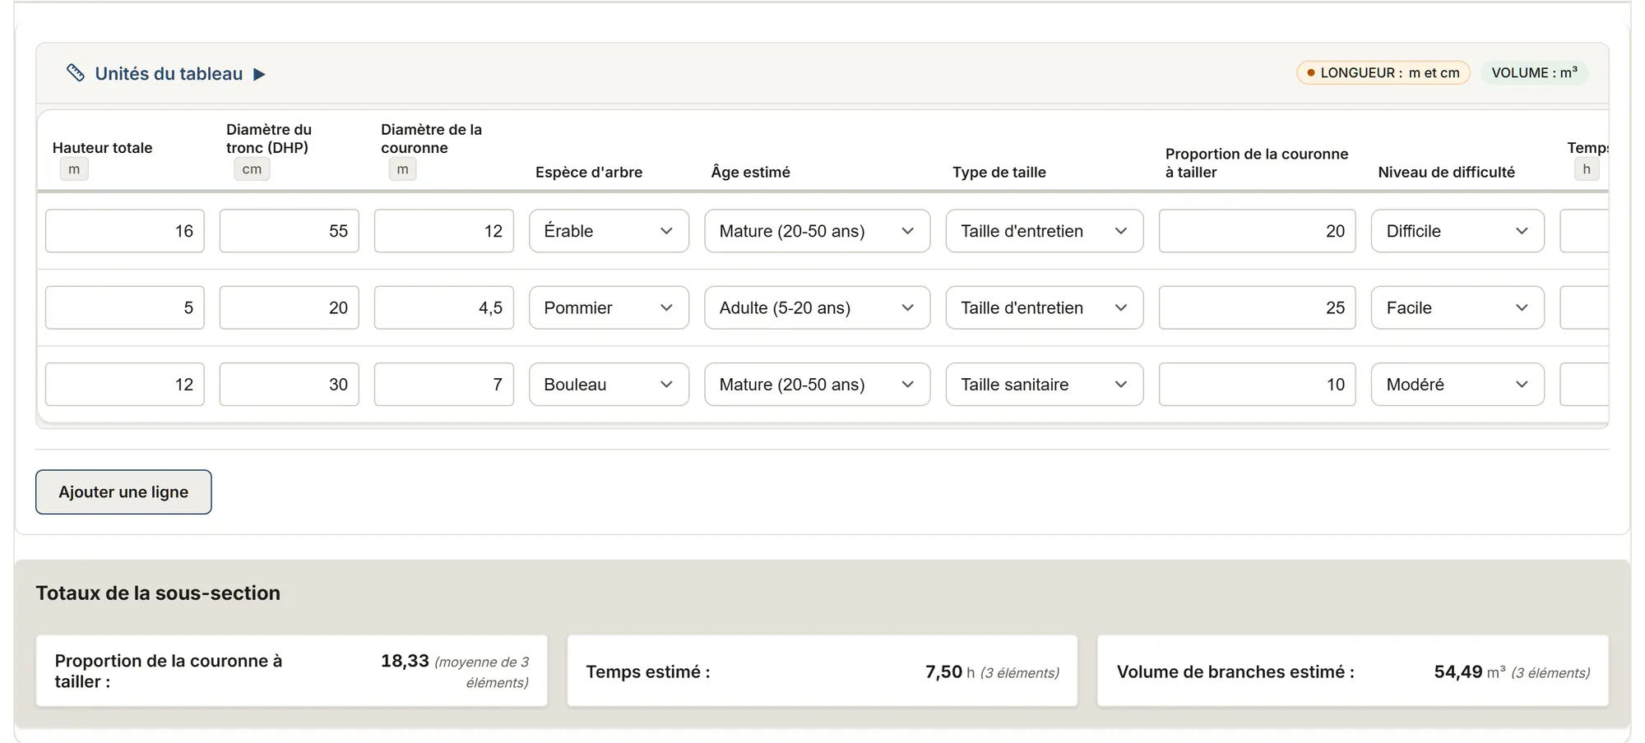Open Âge estimé dropdown in the Bouleau row

coord(817,385)
